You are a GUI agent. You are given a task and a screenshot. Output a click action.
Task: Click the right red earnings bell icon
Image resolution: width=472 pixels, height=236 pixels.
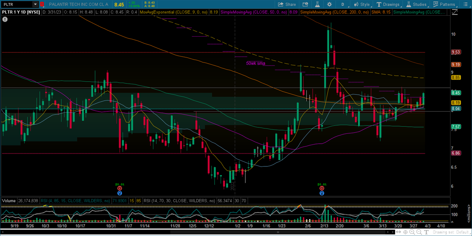322,188
